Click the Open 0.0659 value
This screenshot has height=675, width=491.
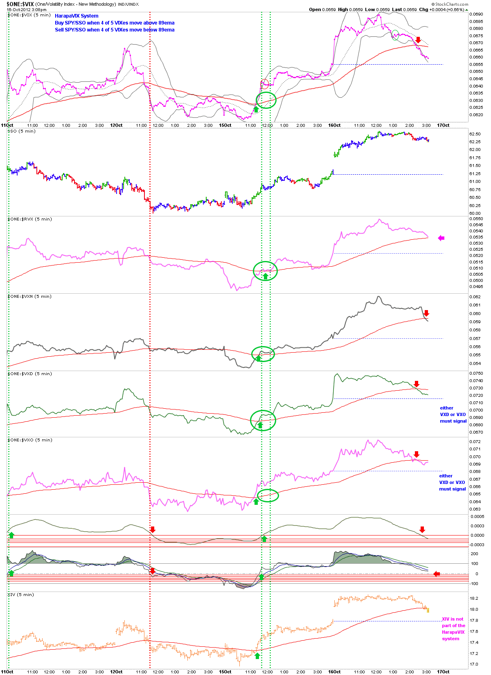(322, 9)
